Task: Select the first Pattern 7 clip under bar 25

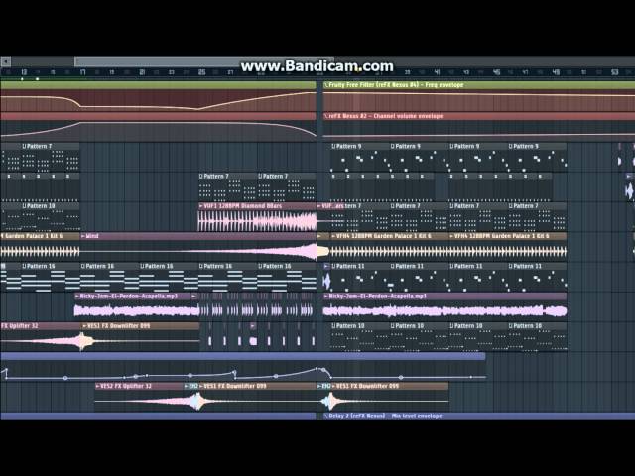Action: 227,187
